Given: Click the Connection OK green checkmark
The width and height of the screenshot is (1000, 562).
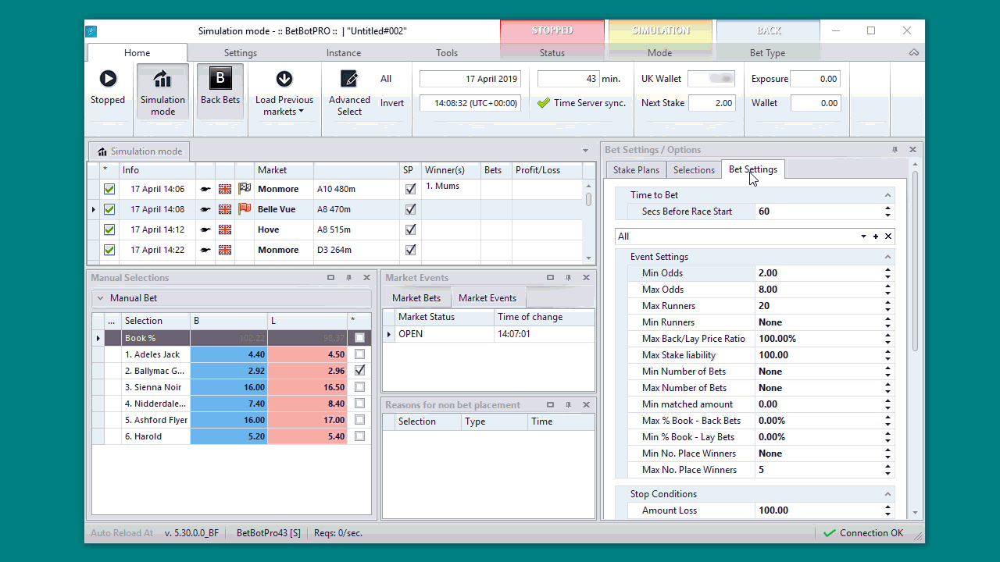Looking at the screenshot, I should coord(830,533).
